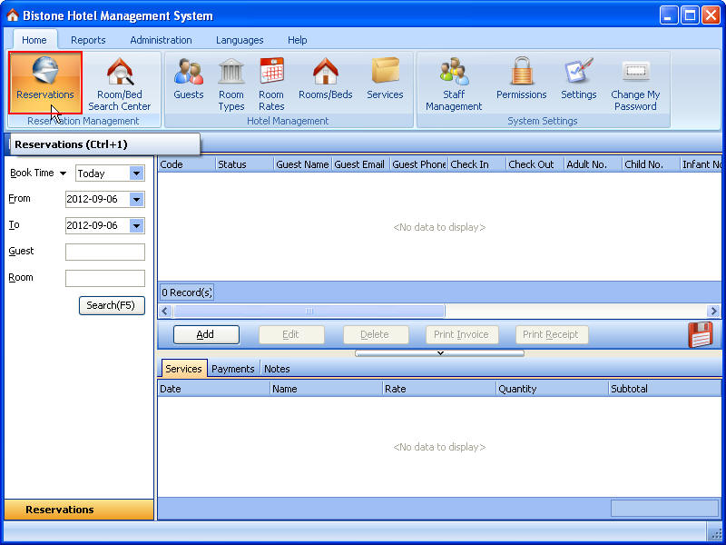Switch to the Payments tab
This screenshot has width=726, height=545.
[233, 369]
